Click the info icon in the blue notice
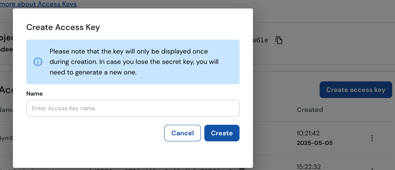 point(38,62)
